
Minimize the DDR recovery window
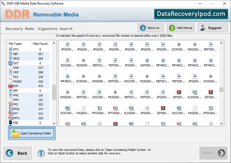(x=200, y=4)
